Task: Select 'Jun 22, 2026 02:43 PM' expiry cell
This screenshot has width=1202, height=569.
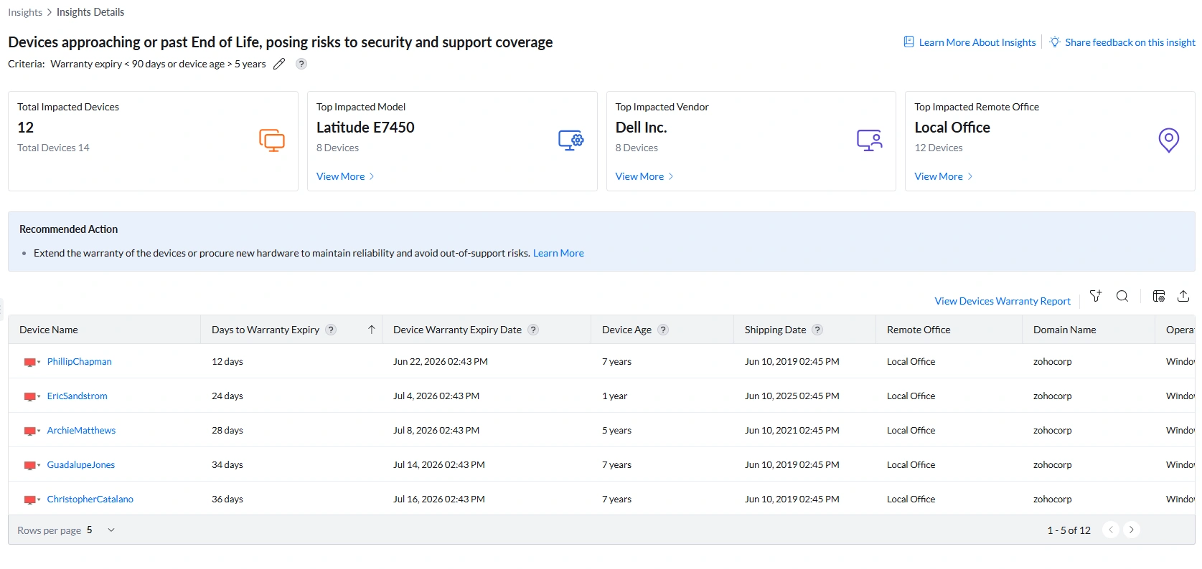Action: click(441, 362)
